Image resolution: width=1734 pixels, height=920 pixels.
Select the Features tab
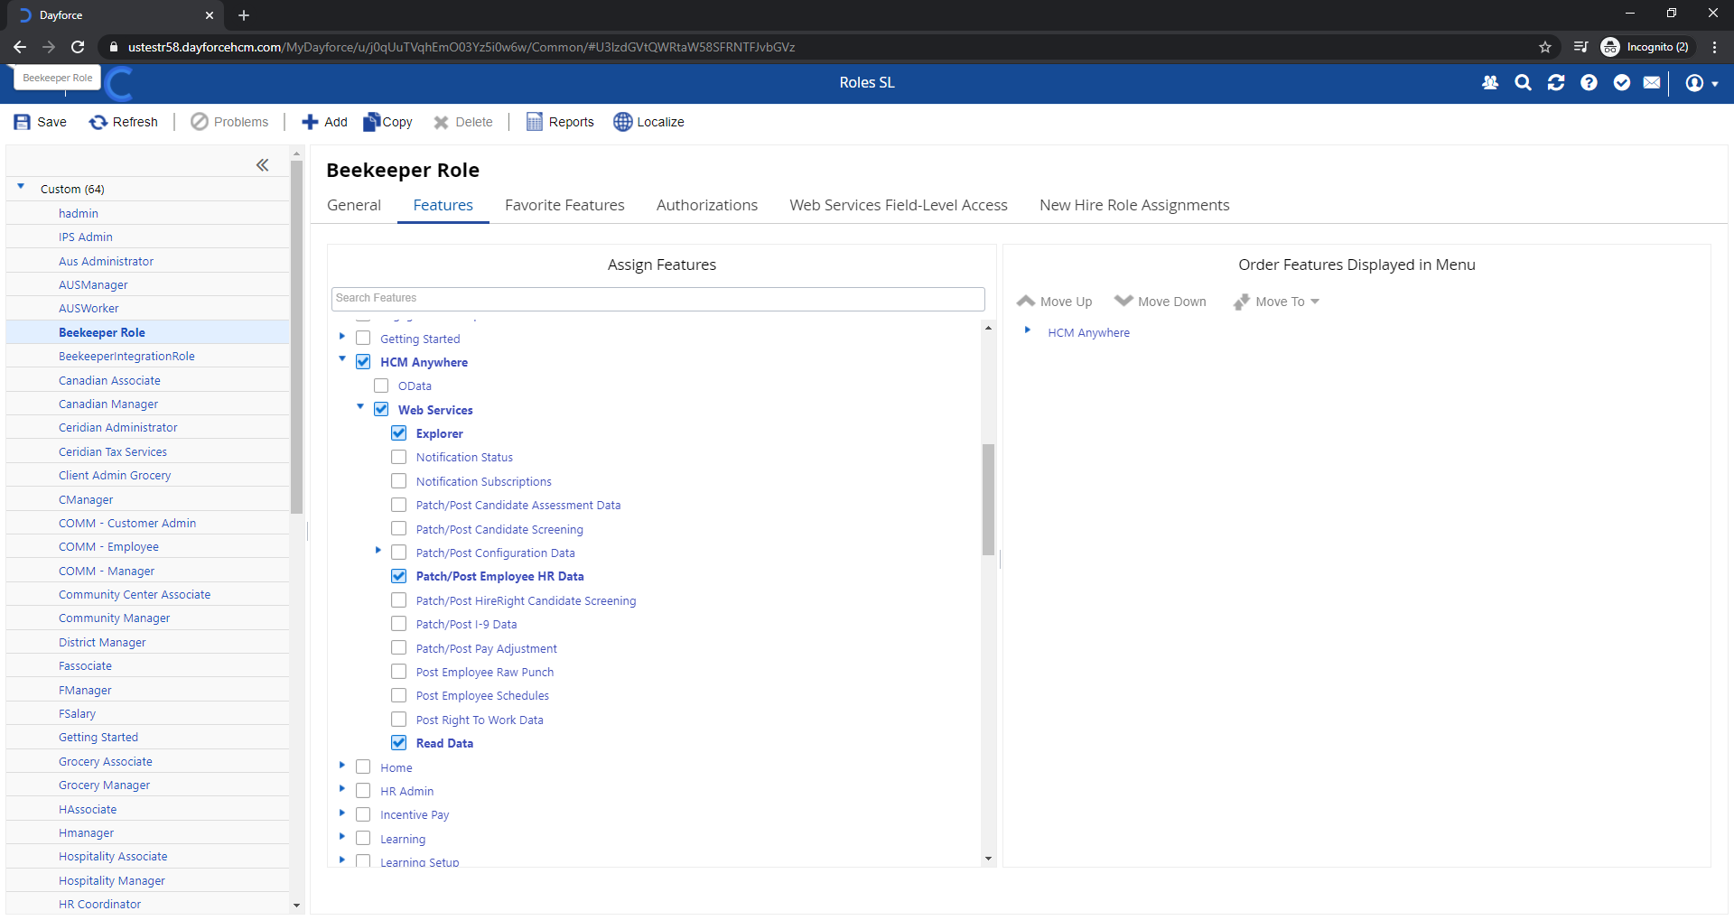[443, 206]
